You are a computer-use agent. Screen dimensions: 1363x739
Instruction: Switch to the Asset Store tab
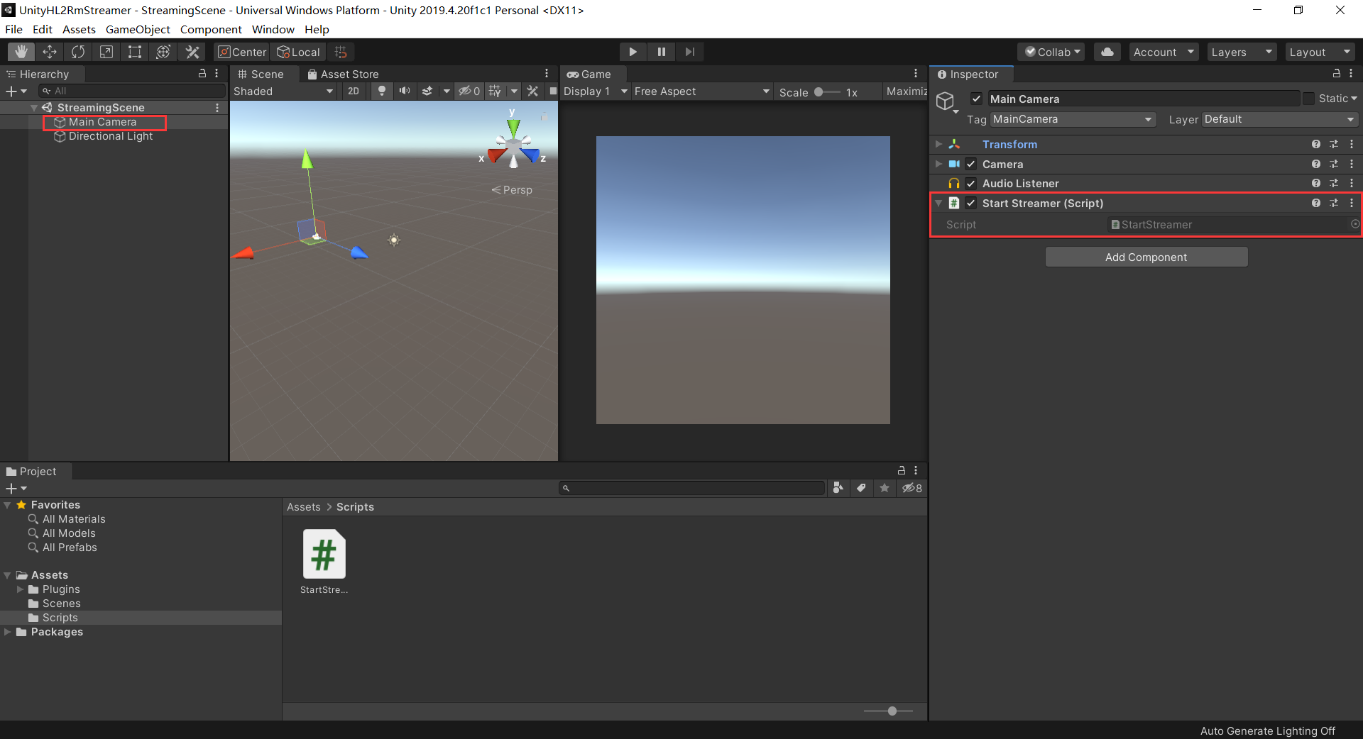click(344, 74)
